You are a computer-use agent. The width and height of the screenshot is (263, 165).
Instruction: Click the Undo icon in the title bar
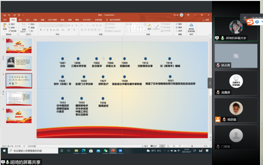[9, 15]
